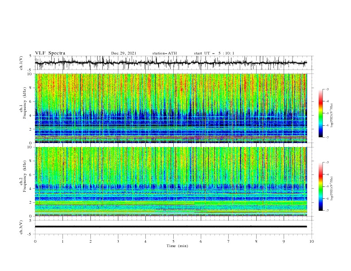Click the "-7" label on ch.2 colorbar
The height and width of the screenshot is (271, 351).
pyautogui.click(x=327, y=210)
